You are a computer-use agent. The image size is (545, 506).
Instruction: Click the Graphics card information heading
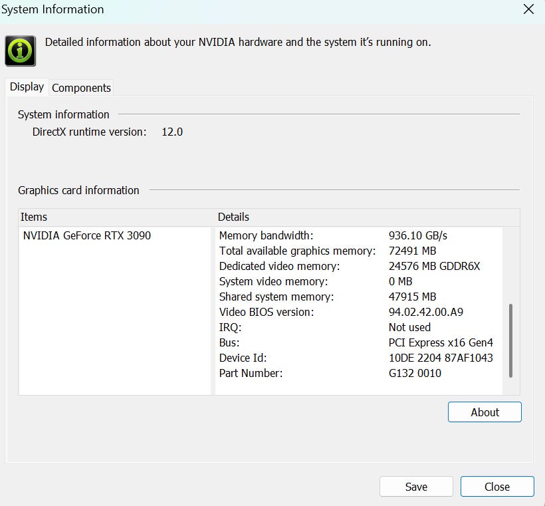[78, 190]
